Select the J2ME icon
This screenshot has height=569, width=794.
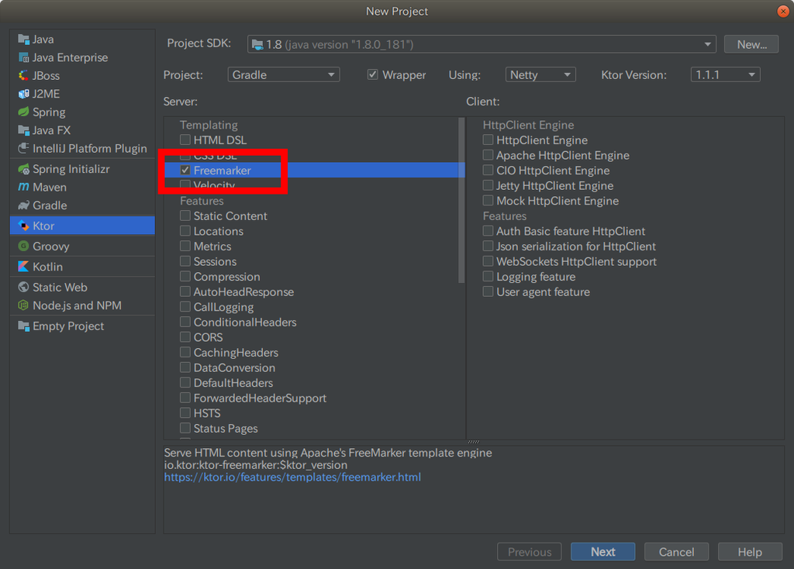point(23,94)
